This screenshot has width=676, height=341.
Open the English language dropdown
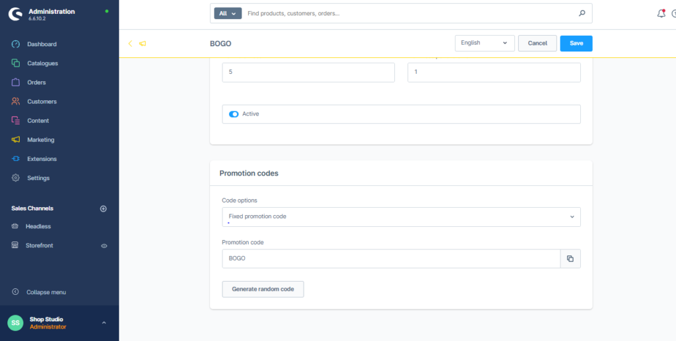(x=485, y=43)
